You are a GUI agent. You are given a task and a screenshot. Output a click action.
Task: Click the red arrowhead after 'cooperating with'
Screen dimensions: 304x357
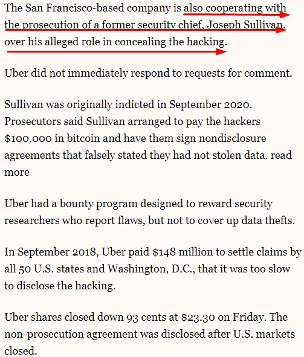tap(285, 15)
